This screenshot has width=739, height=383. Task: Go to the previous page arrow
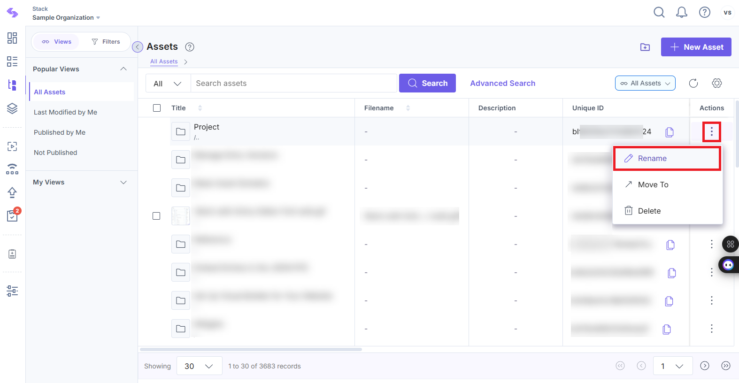[641, 366]
